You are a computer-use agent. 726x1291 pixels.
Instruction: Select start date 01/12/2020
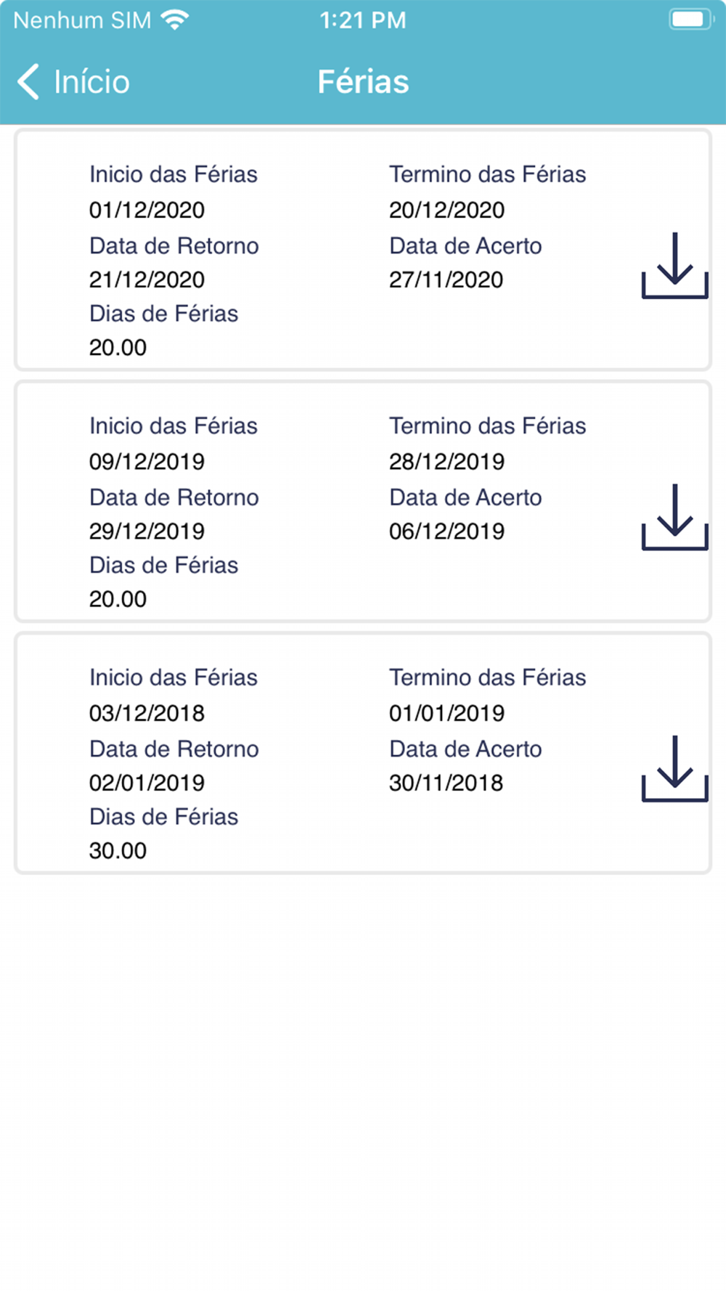[x=147, y=210]
